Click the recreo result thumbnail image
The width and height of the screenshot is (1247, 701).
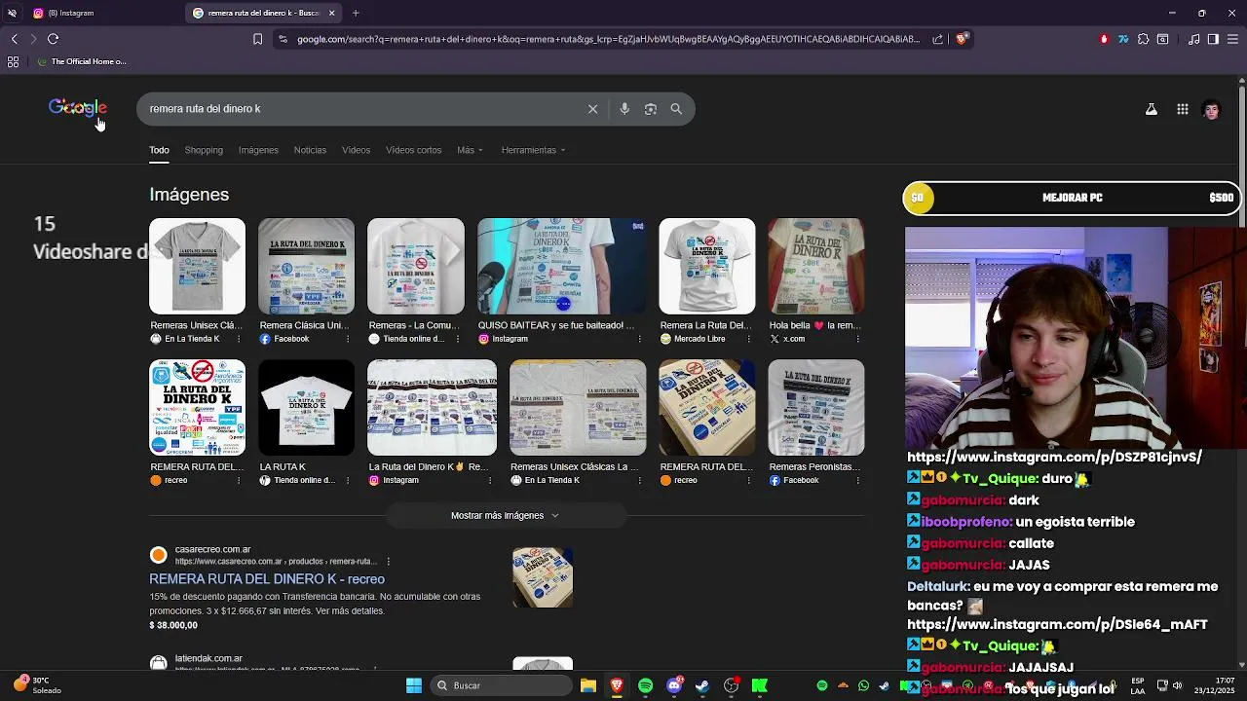(543, 577)
